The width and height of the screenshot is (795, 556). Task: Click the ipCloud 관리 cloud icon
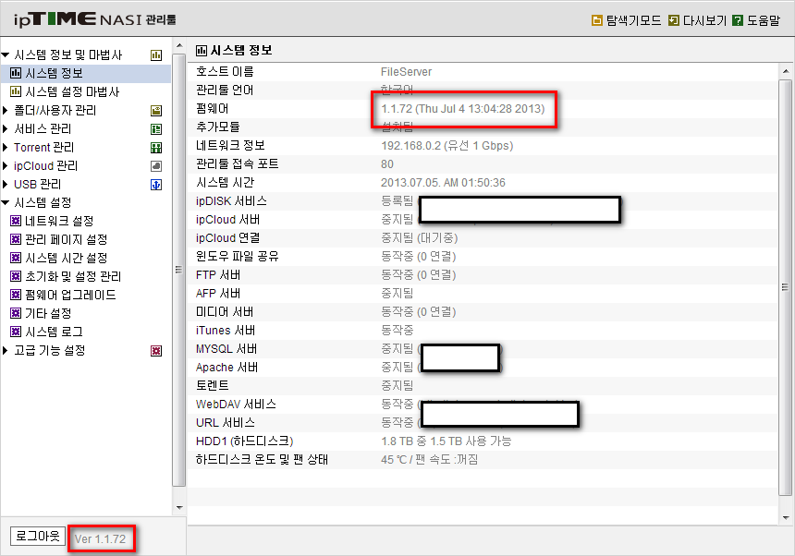point(156,166)
